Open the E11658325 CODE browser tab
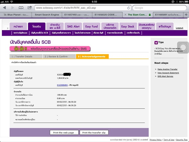Screen dimensions: 189x142 pyautogui.click(x=107, y=15)
